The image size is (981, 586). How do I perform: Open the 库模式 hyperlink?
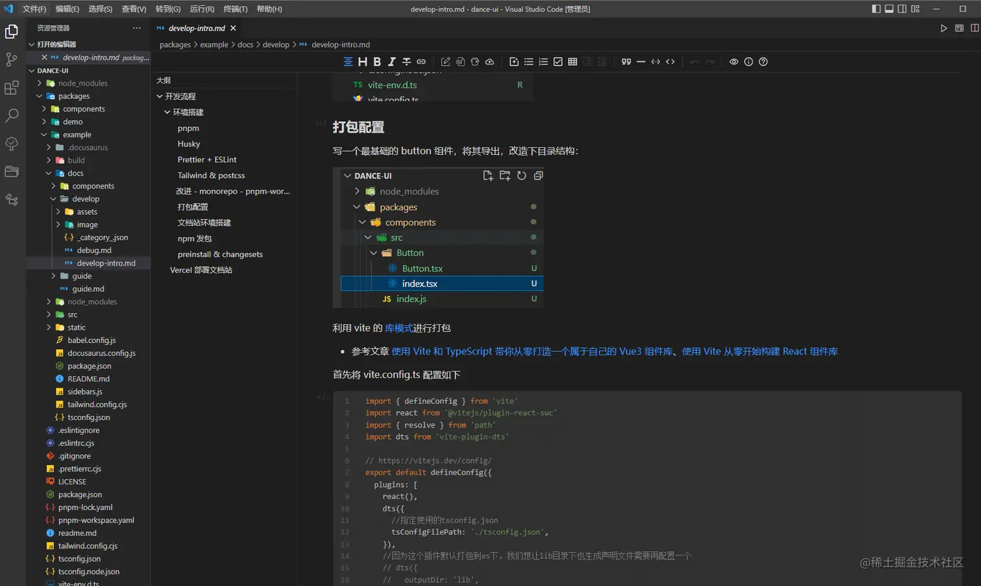click(x=399, y=328)
